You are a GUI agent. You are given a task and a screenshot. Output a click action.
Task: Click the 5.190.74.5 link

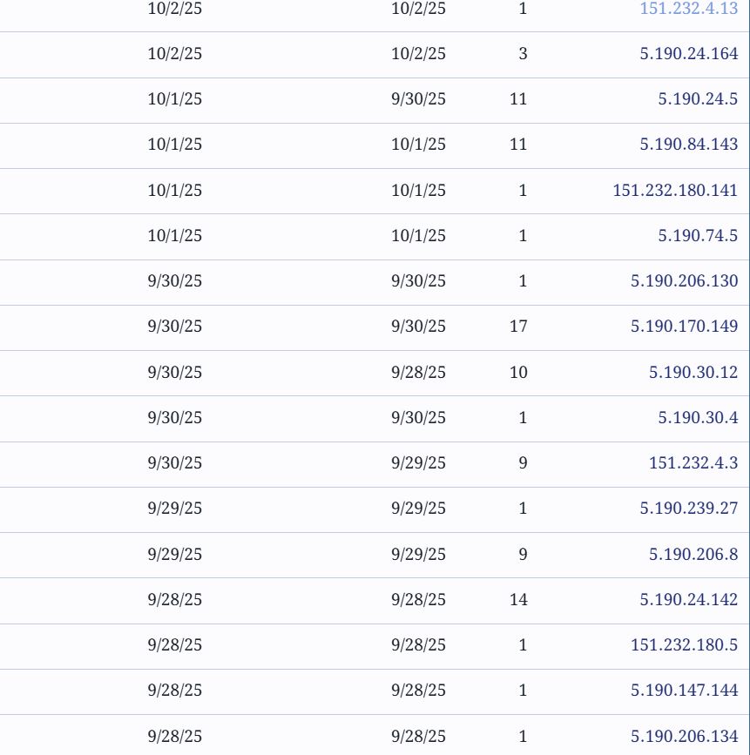(697, 236)
